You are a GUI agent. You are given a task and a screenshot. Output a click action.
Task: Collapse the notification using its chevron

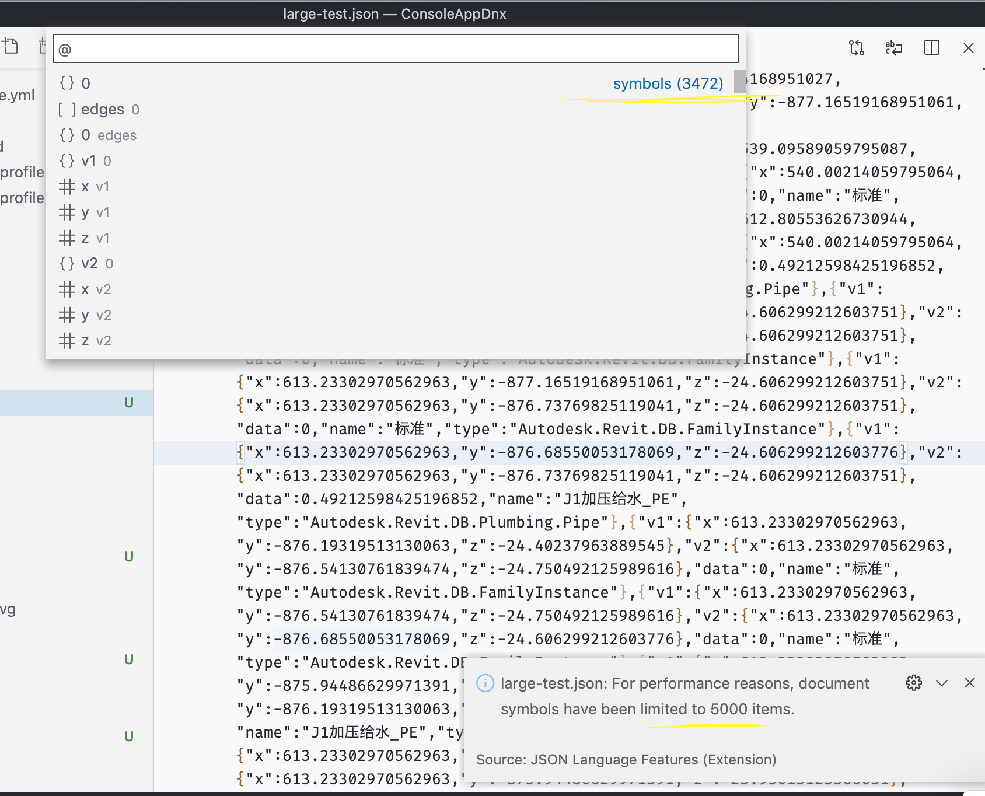point(941,682)
